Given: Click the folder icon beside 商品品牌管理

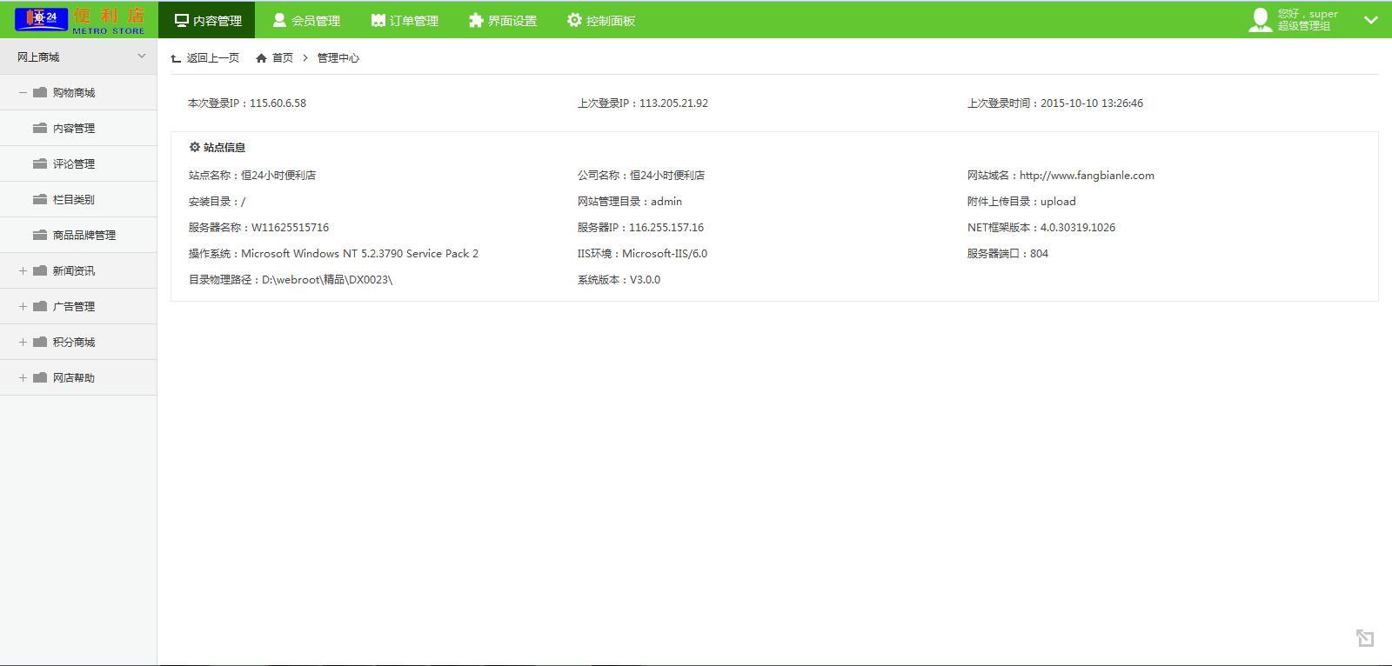Looking at the screenshot, I should point(40,235).
